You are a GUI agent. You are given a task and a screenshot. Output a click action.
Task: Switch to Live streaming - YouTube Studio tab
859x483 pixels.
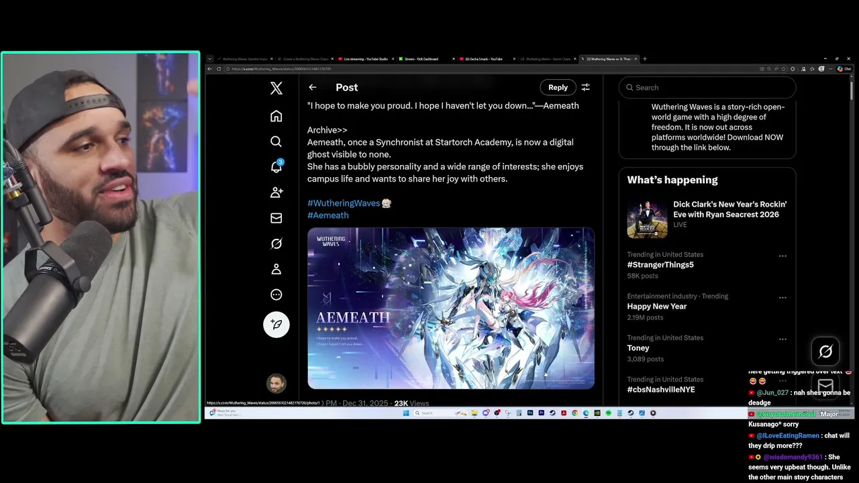(365, 59)
